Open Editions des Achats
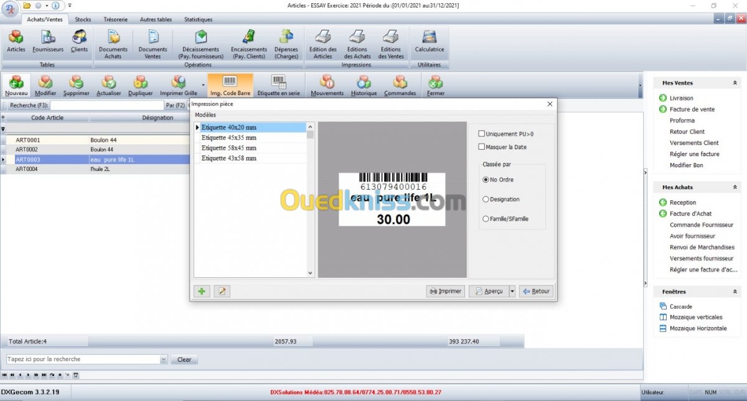 tap(357, 44)
